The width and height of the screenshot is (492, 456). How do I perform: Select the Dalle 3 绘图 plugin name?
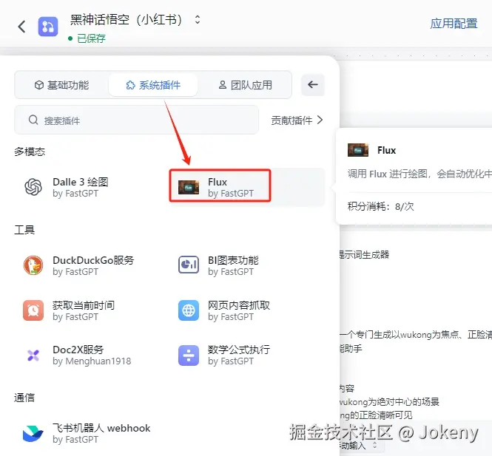tap(81, 182)
